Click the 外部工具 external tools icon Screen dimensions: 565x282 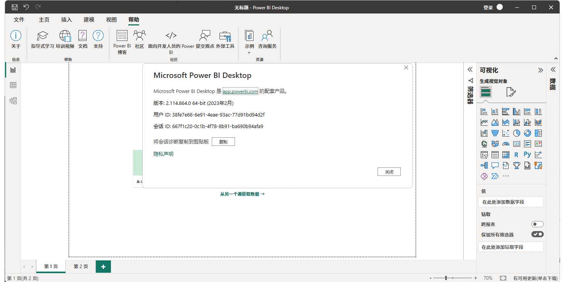click(225, 36)
